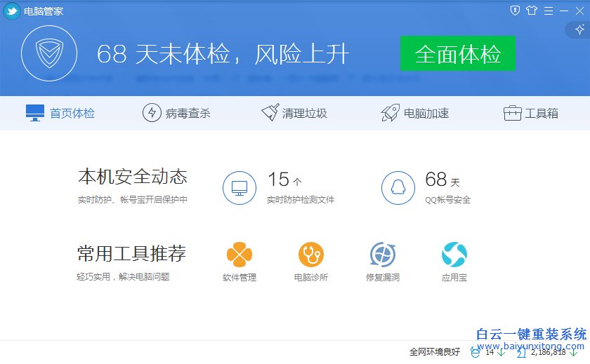Click the 68 天未体检,风险上升 headline
Viewport: 590px width, 364px height.
[x=223, y=54]
